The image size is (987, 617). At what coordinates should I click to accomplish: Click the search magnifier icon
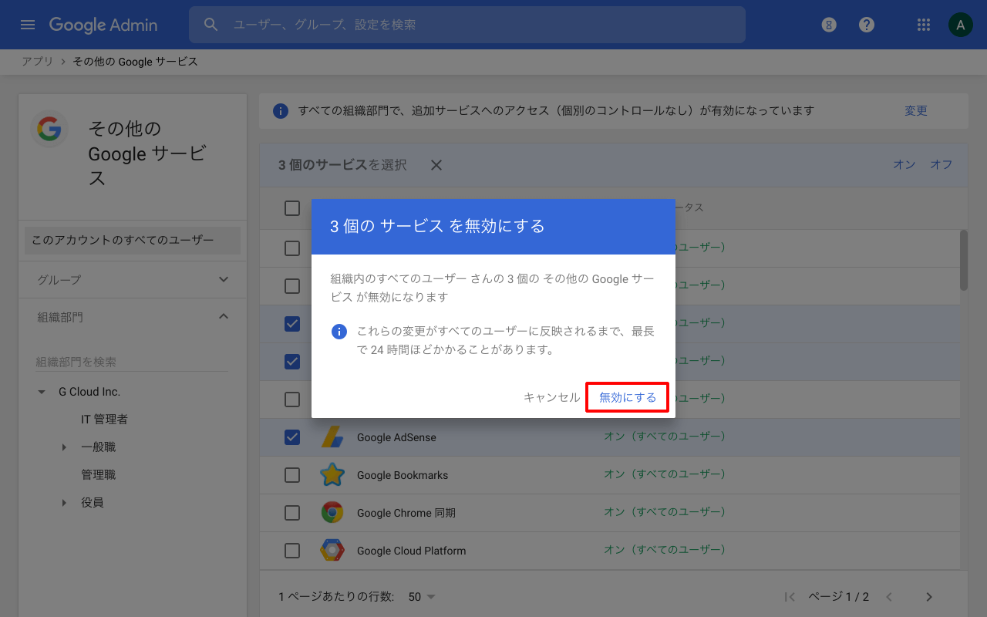point(211,25)
